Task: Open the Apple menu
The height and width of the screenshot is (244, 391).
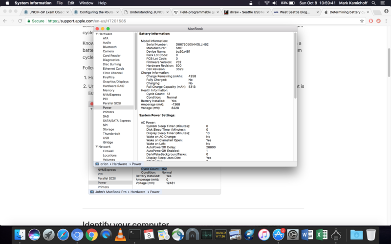Action: pos(7,3)
